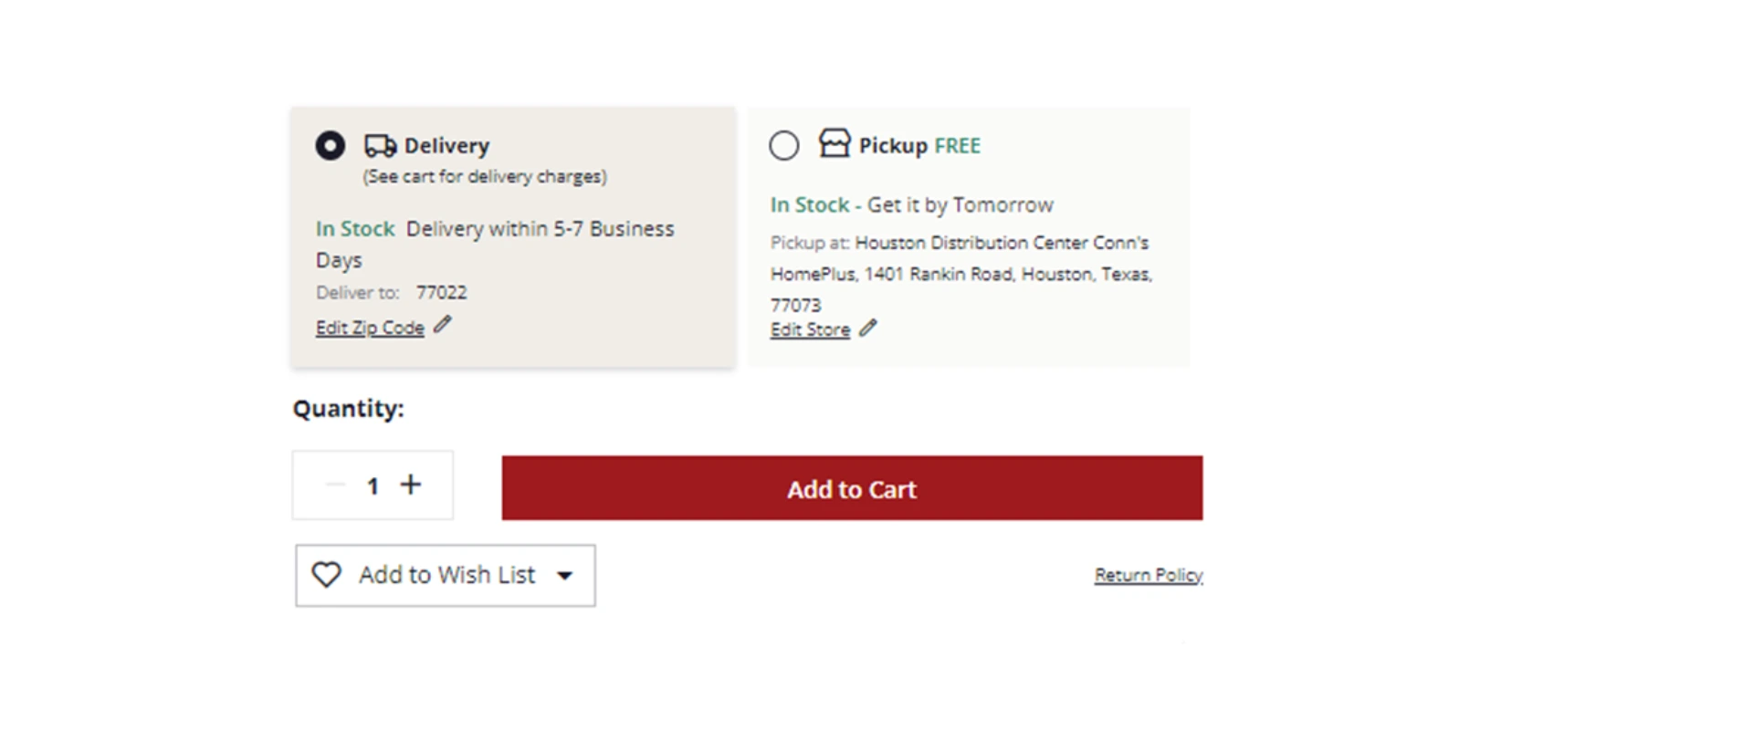Click the pencil icon beside Edit Store

tap(868, 328)
